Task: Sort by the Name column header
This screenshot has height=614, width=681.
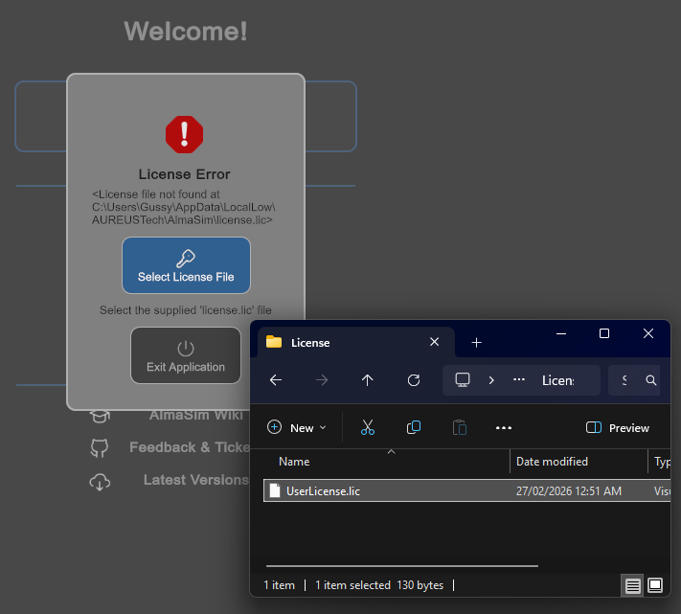Action: click(x=294, y=462)
